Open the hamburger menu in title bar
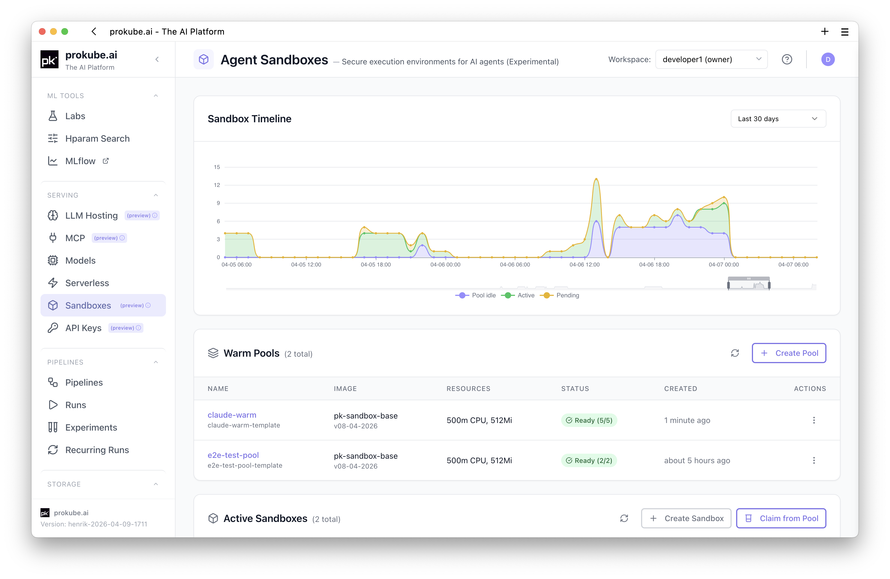890x579 pixels. pyautogui.click(x=845, y=32)
